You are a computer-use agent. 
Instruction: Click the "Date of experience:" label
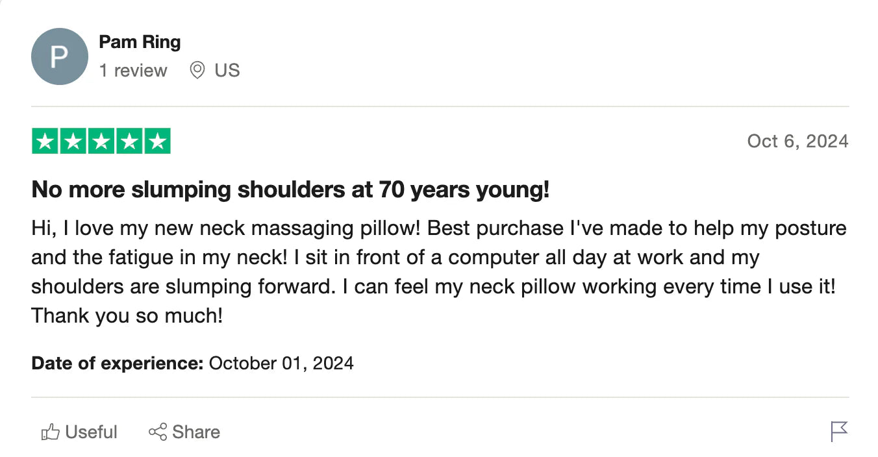(118, 363)
